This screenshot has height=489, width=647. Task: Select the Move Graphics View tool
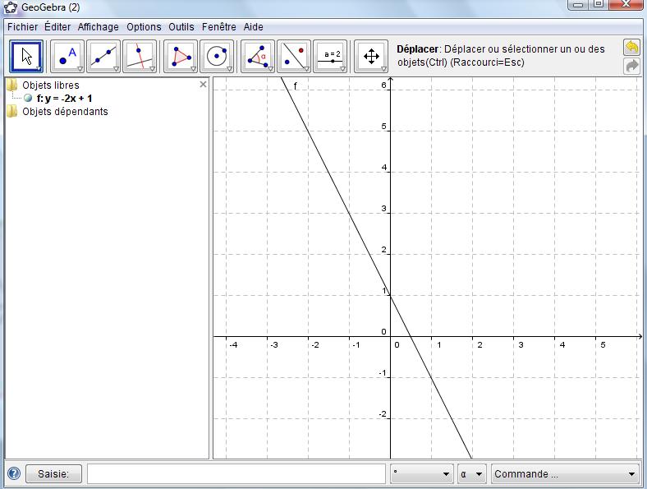371,57
